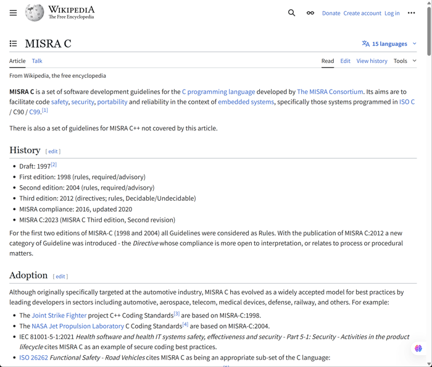The width and height of the screenshot is (432, 367).
Task: Click the brain extension icon
Action: (418, 348)
